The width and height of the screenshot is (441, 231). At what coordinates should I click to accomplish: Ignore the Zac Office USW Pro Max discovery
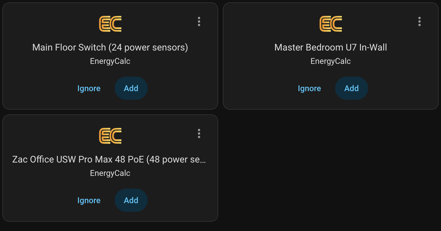[x=89, y=200]
